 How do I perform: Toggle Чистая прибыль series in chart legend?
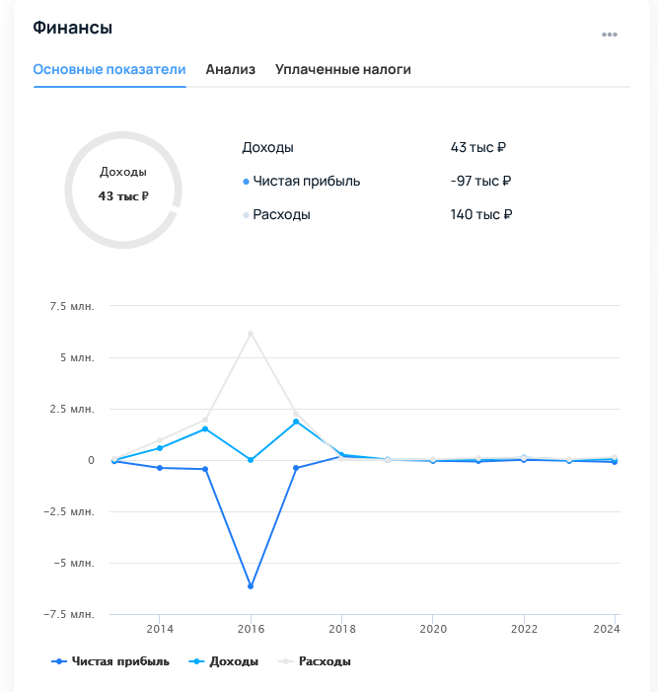pos(110,661)
